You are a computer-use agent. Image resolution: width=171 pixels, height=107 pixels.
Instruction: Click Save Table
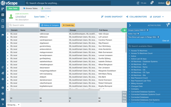pyautogui.click(x=39, y=17)
